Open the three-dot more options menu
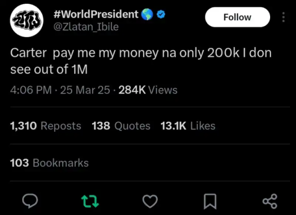Viewport: 296px width, 215px height. [283, 17]
